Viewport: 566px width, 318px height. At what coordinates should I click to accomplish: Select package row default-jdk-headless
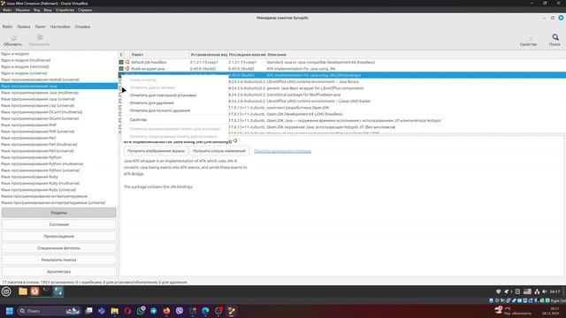(342, 62)
